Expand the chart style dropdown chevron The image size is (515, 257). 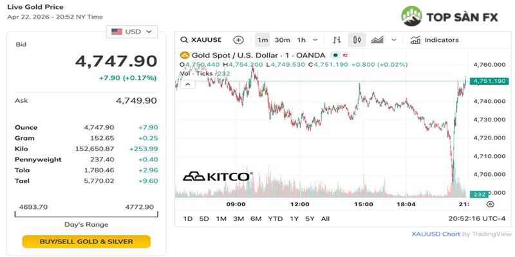[x=394, y=40]
